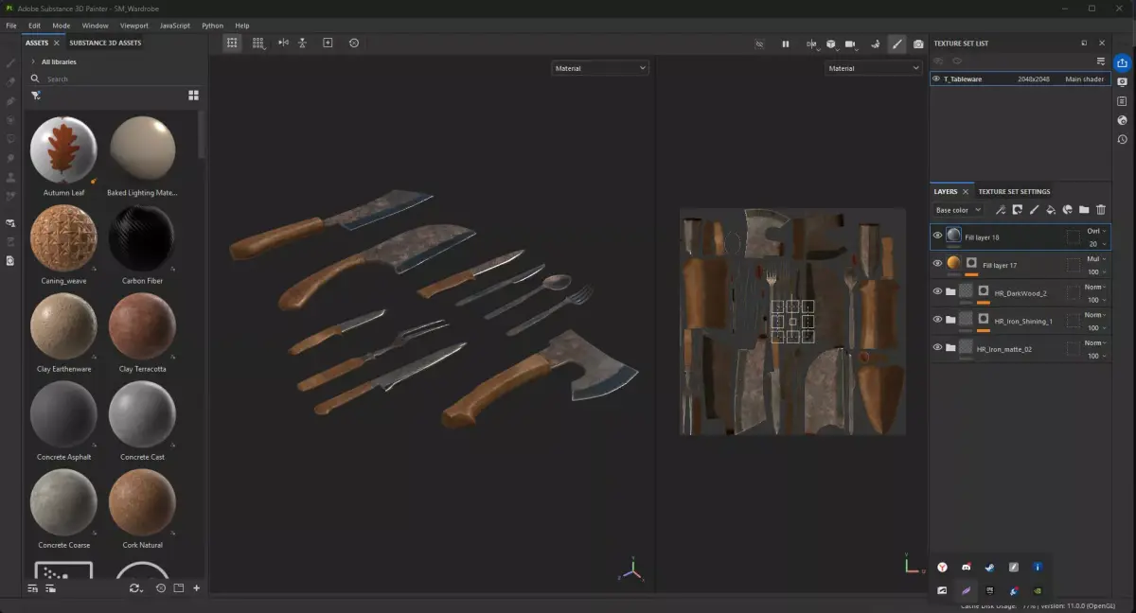Viewport: 1136px width, 613px height.
Task: Open the Log list icon in right dock
Action: pos(1122,101)
